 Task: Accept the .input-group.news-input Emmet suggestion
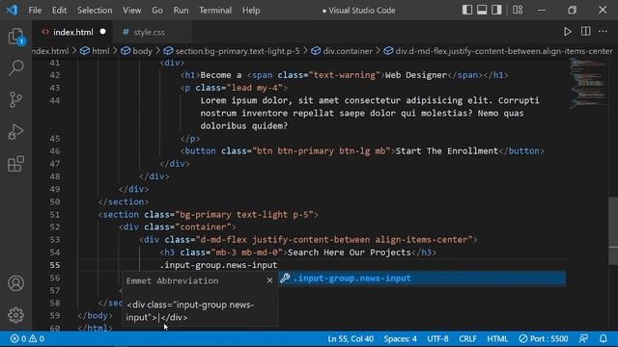(422, 279)
